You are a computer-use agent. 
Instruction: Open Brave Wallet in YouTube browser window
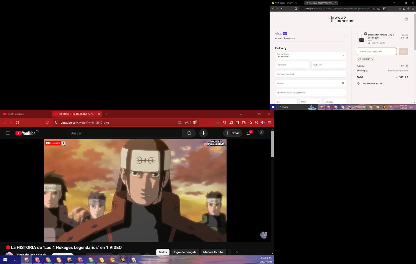point(244,123)
